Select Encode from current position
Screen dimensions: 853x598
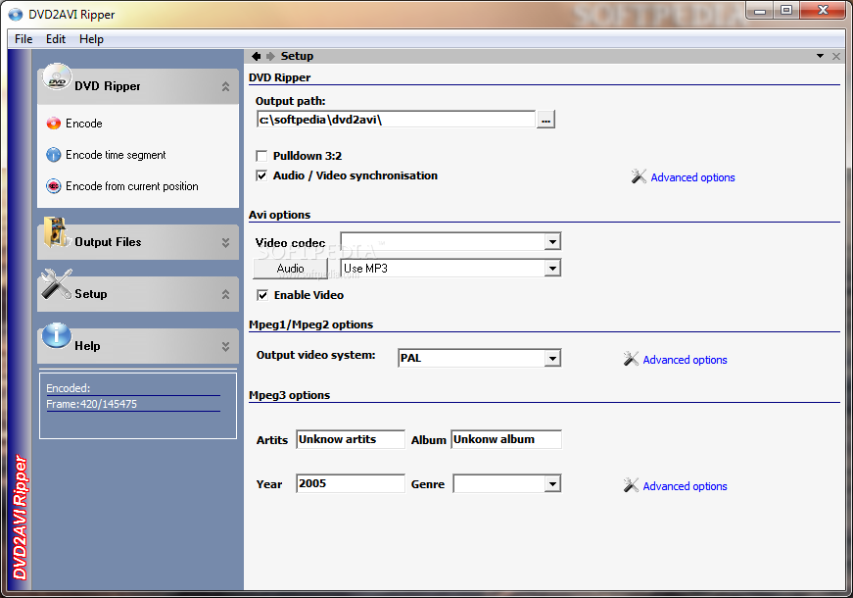click(x=131, y=186)
